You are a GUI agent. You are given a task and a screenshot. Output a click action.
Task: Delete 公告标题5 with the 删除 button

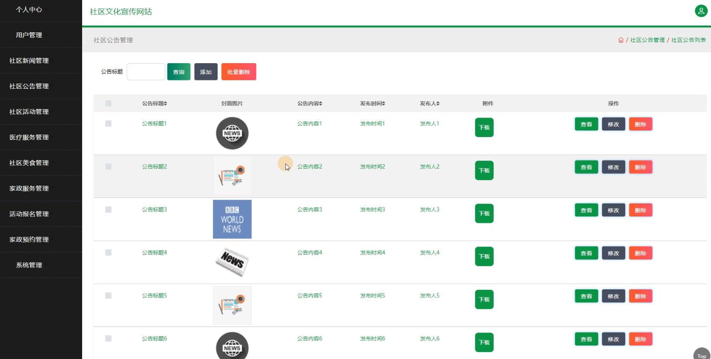(x=640, y=296)
